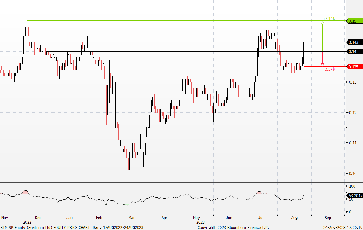The image size is (363, 230).
Task: Click the Bloomberg Finance copyright text
Action: tap(233, 227)
